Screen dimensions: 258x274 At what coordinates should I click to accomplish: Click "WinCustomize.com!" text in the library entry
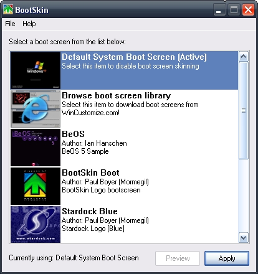tap(90, 113)
